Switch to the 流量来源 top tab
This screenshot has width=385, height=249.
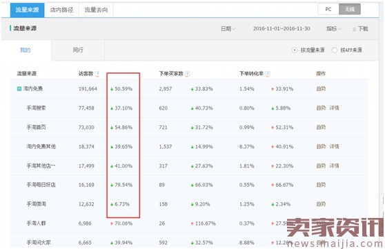point(28,10)
